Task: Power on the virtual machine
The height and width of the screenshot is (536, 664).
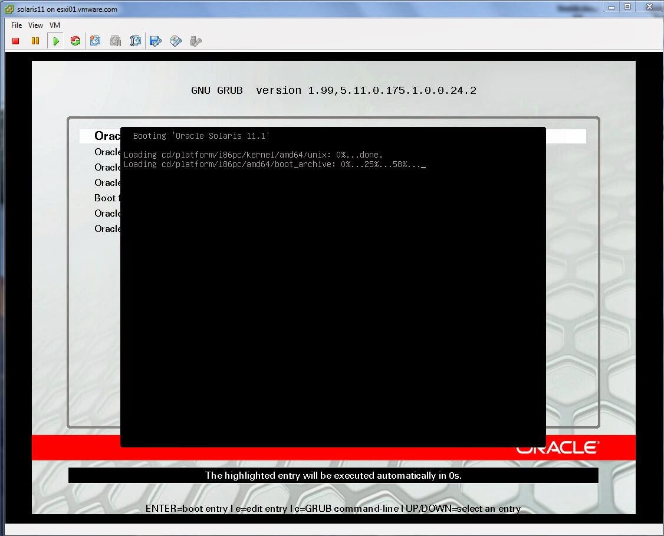Action: (55, 41)
